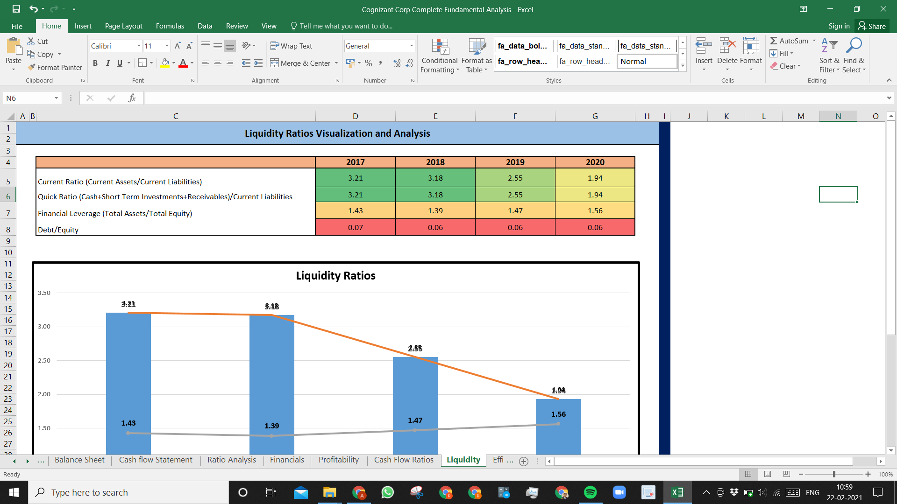Click the Fill button

pos(782,54)
